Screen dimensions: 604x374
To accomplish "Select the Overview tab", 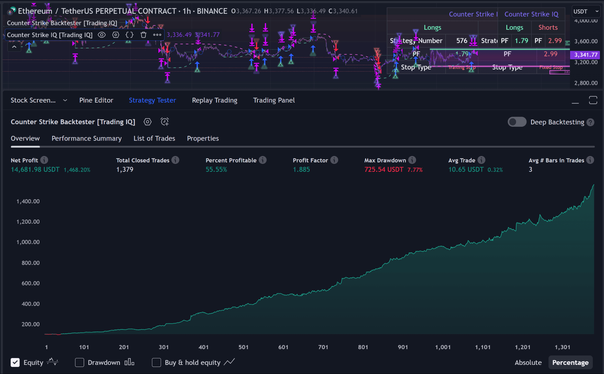I will coord(25,139).
